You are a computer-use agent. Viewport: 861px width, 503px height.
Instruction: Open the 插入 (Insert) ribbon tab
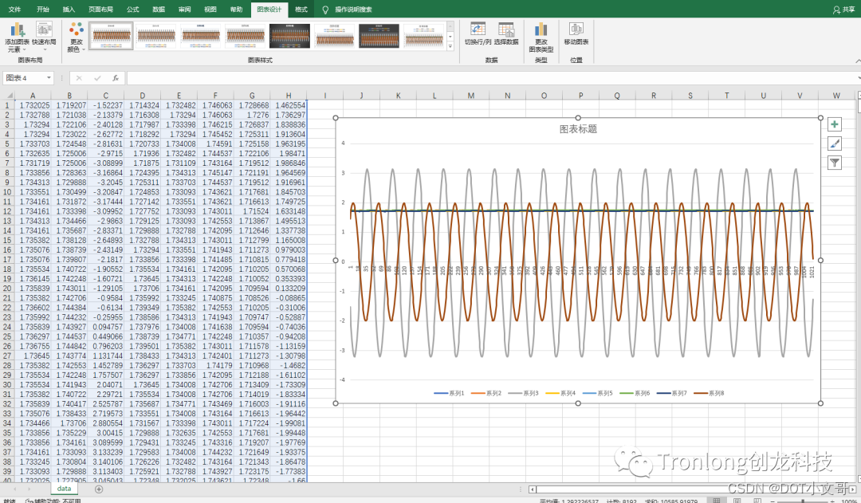pyautogui.click(x=69, y=9)
